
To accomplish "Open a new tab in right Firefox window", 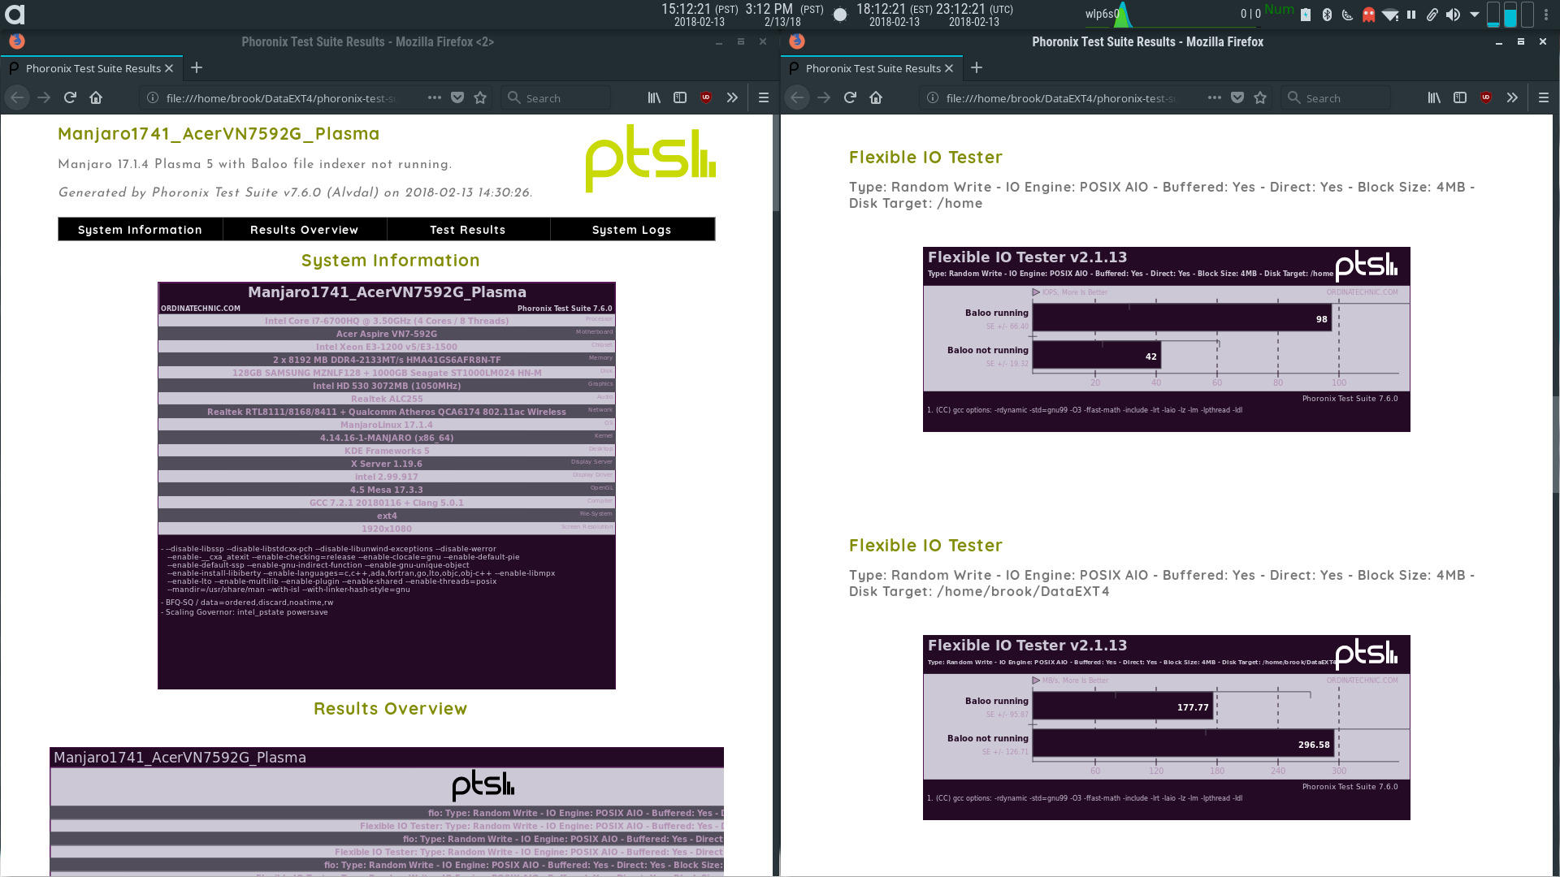I will pos(976,68).
